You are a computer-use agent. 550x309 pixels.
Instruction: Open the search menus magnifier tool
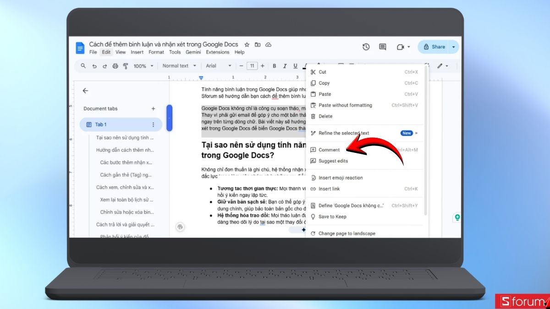pos(83,66)
